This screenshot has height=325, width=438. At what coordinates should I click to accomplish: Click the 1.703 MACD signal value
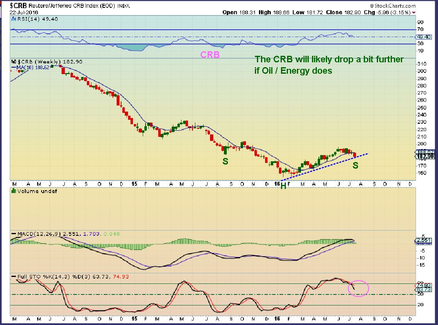tap(91, 234)
